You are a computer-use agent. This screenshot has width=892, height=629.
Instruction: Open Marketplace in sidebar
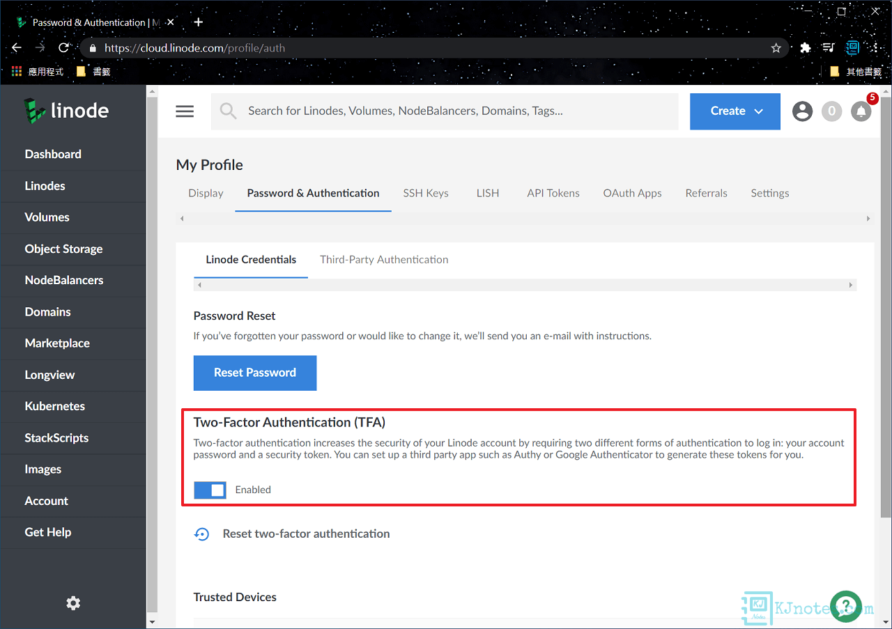(73, 343)
